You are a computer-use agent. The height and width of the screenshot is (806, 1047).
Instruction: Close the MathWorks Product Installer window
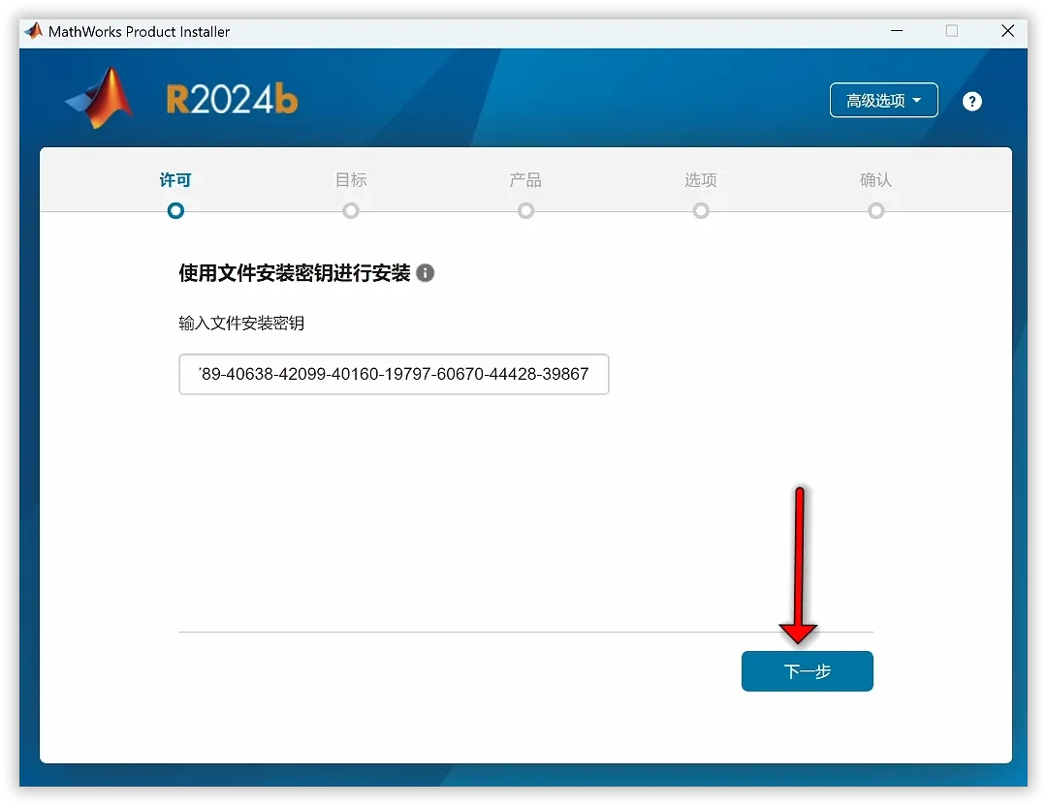click(1007, 31)
